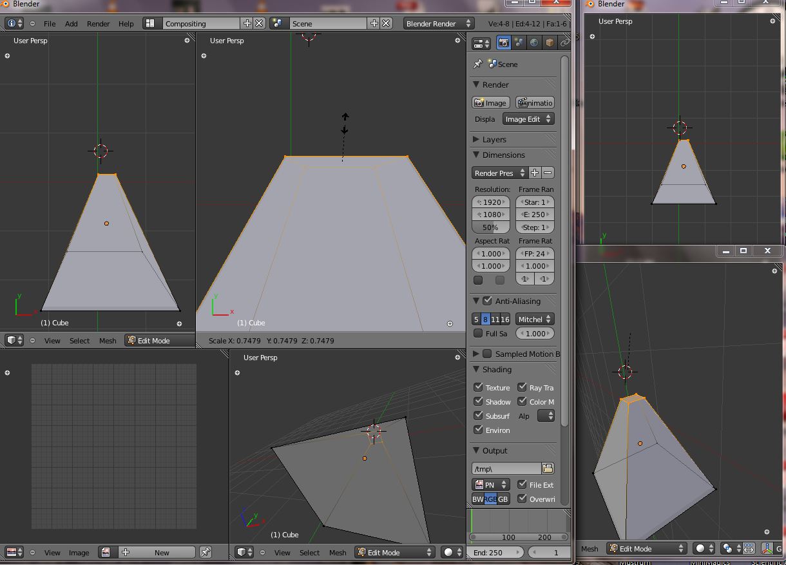The width and height of the screenshot is (786, 565).
Task: Open the Blender Render engine dropdown
Action: (x=438, y=23)
